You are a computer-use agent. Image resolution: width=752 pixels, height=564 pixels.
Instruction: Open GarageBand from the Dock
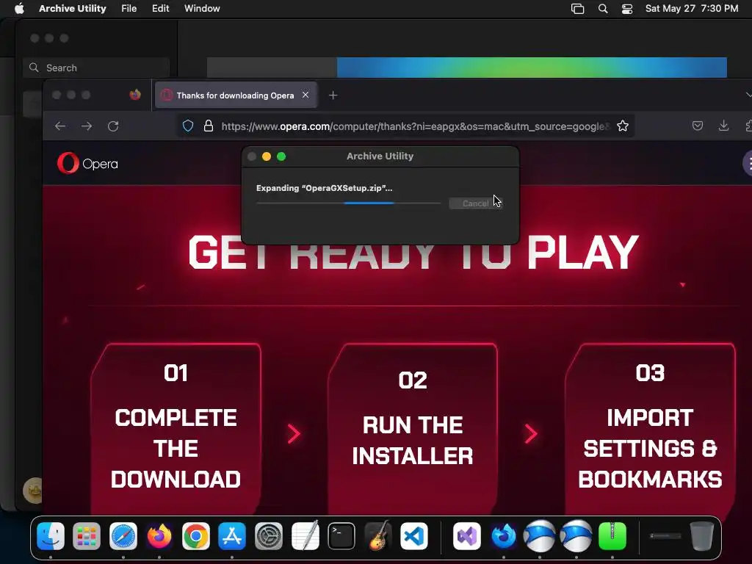click(378, 535)
